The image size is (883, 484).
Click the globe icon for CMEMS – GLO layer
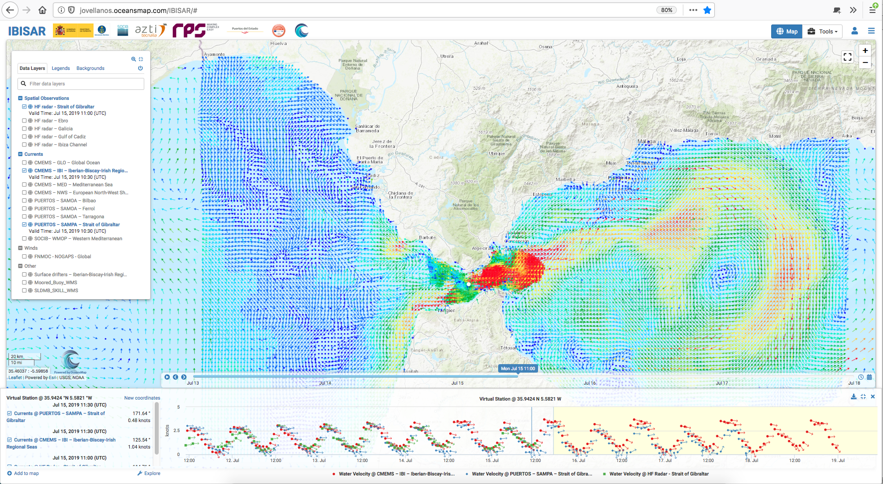[30, 163]
